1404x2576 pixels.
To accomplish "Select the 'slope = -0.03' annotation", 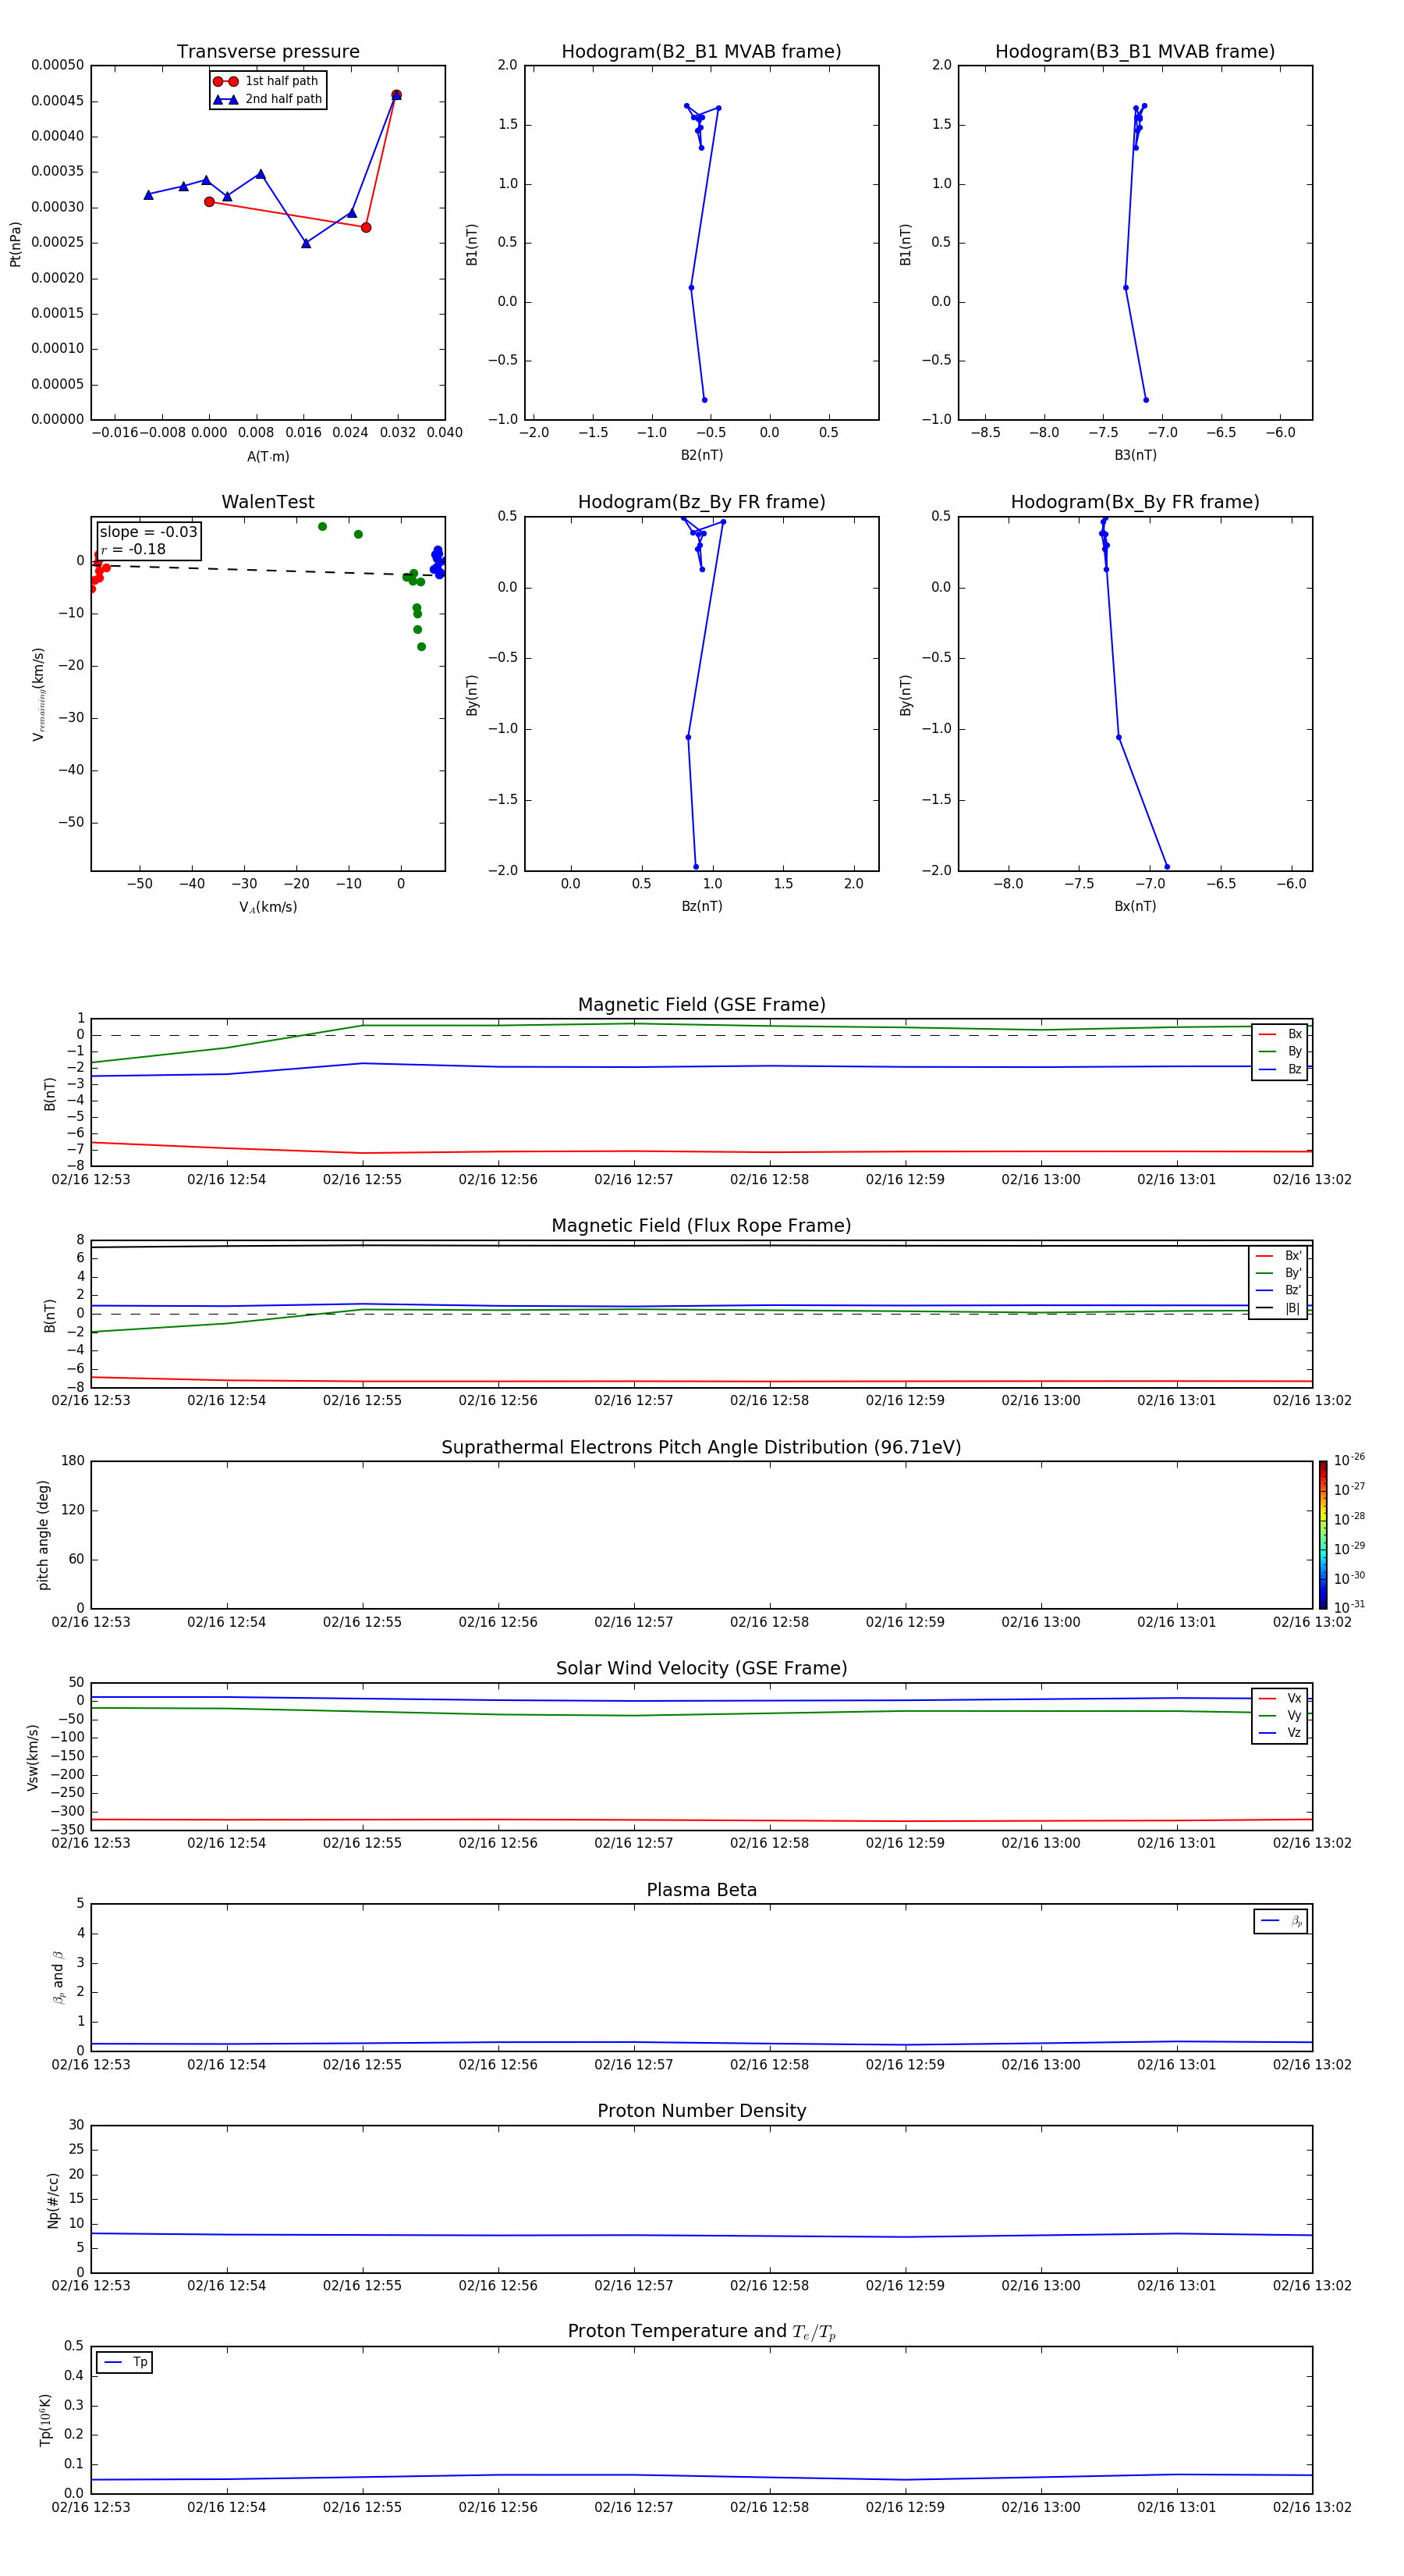I will point(149,532).
